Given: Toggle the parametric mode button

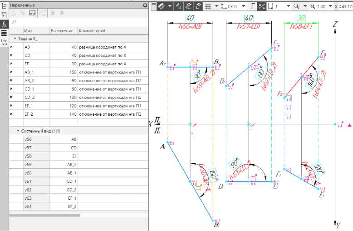Looking at the screenshot, I should 262,6.
